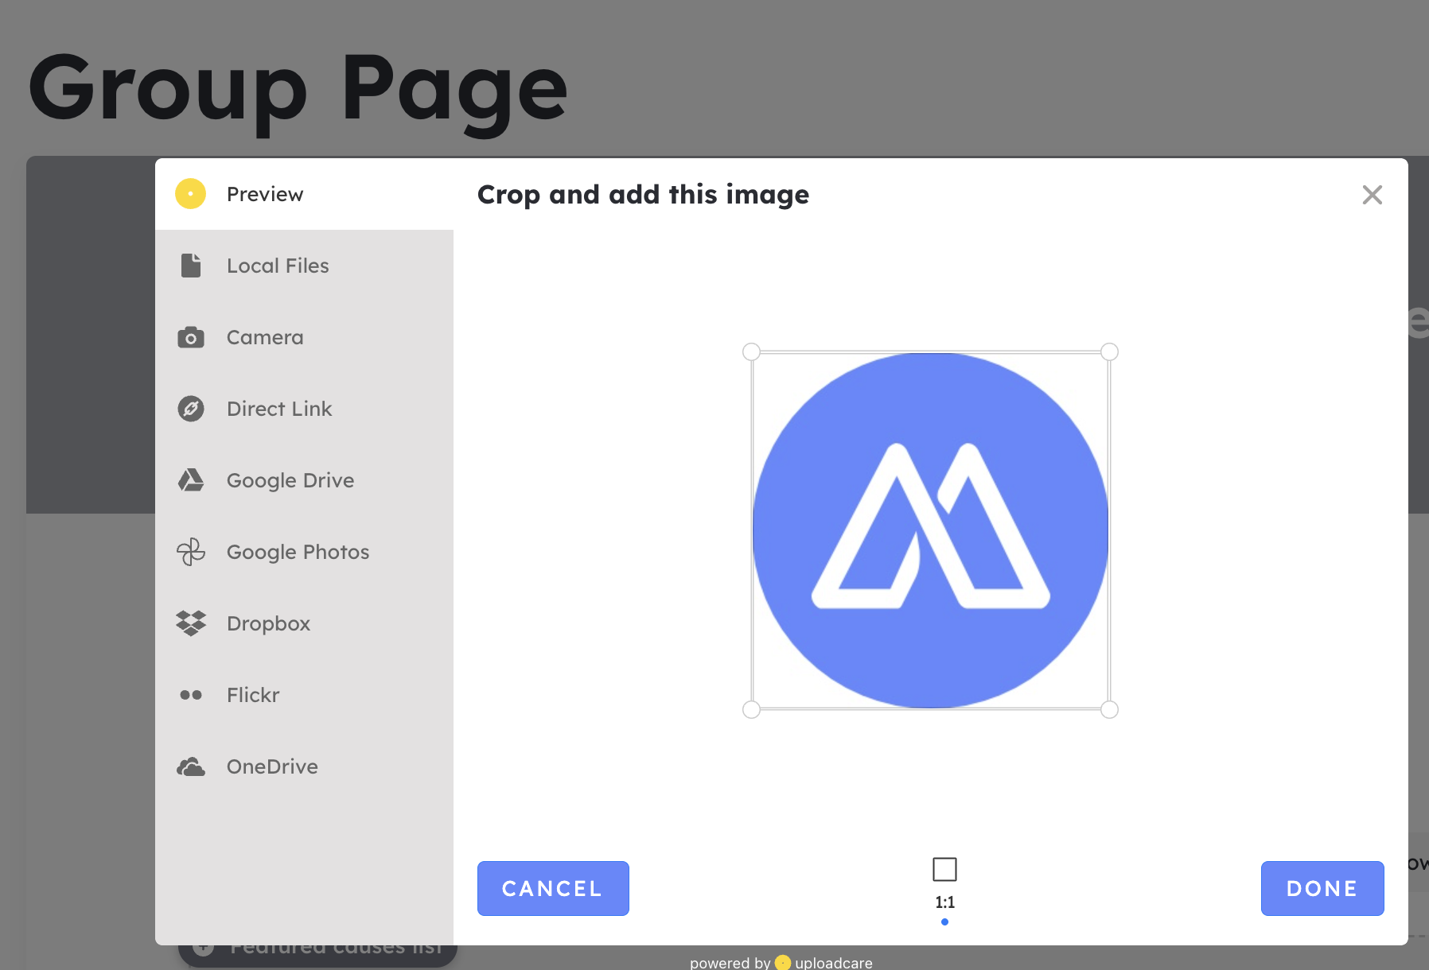Select the 1:1 square crop ratio icon

tap(944, 869)
